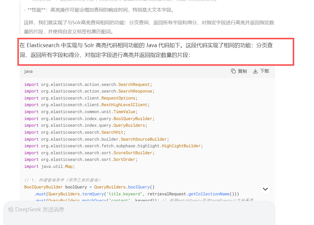Click the SearchSourceBuilder import line

(97, 139)
